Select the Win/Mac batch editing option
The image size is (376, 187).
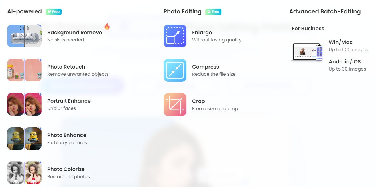tap(348, 46)
